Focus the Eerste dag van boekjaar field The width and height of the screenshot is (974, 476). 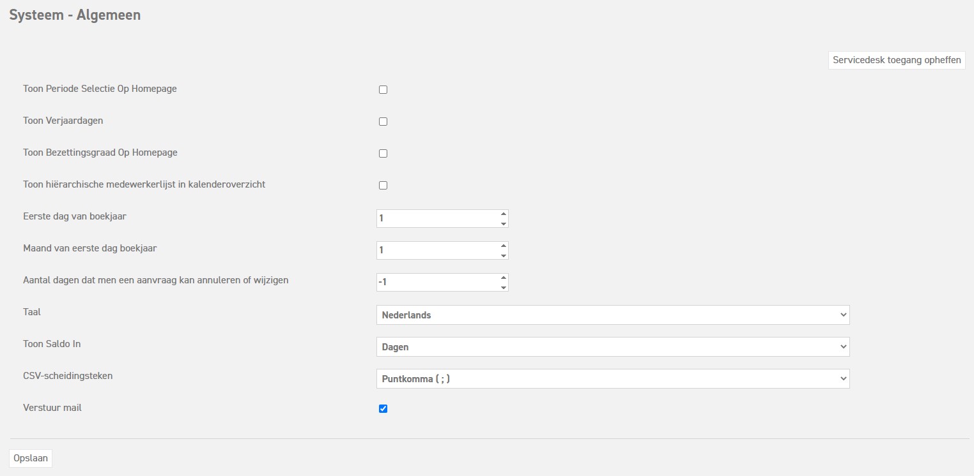click(x=436, y=219)
